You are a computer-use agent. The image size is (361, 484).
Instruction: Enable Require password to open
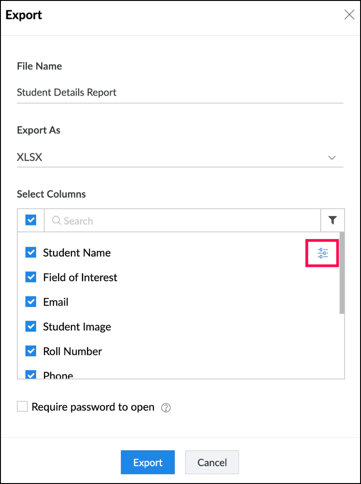[x=22, y=407]
